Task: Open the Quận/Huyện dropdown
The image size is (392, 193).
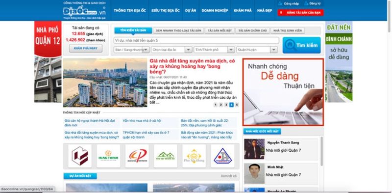Action: pos(257,50)
